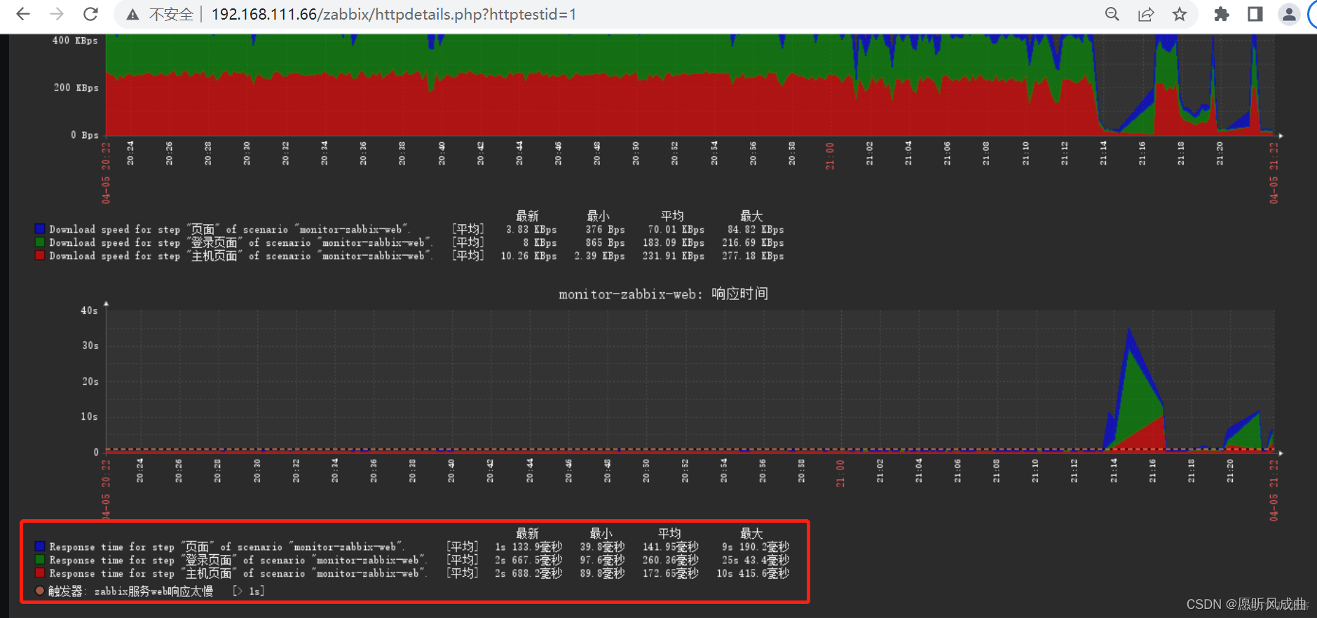Click 231.91 KBps average download value
Viewport: 1317px width, 618px height.
(x=674, y=256)
